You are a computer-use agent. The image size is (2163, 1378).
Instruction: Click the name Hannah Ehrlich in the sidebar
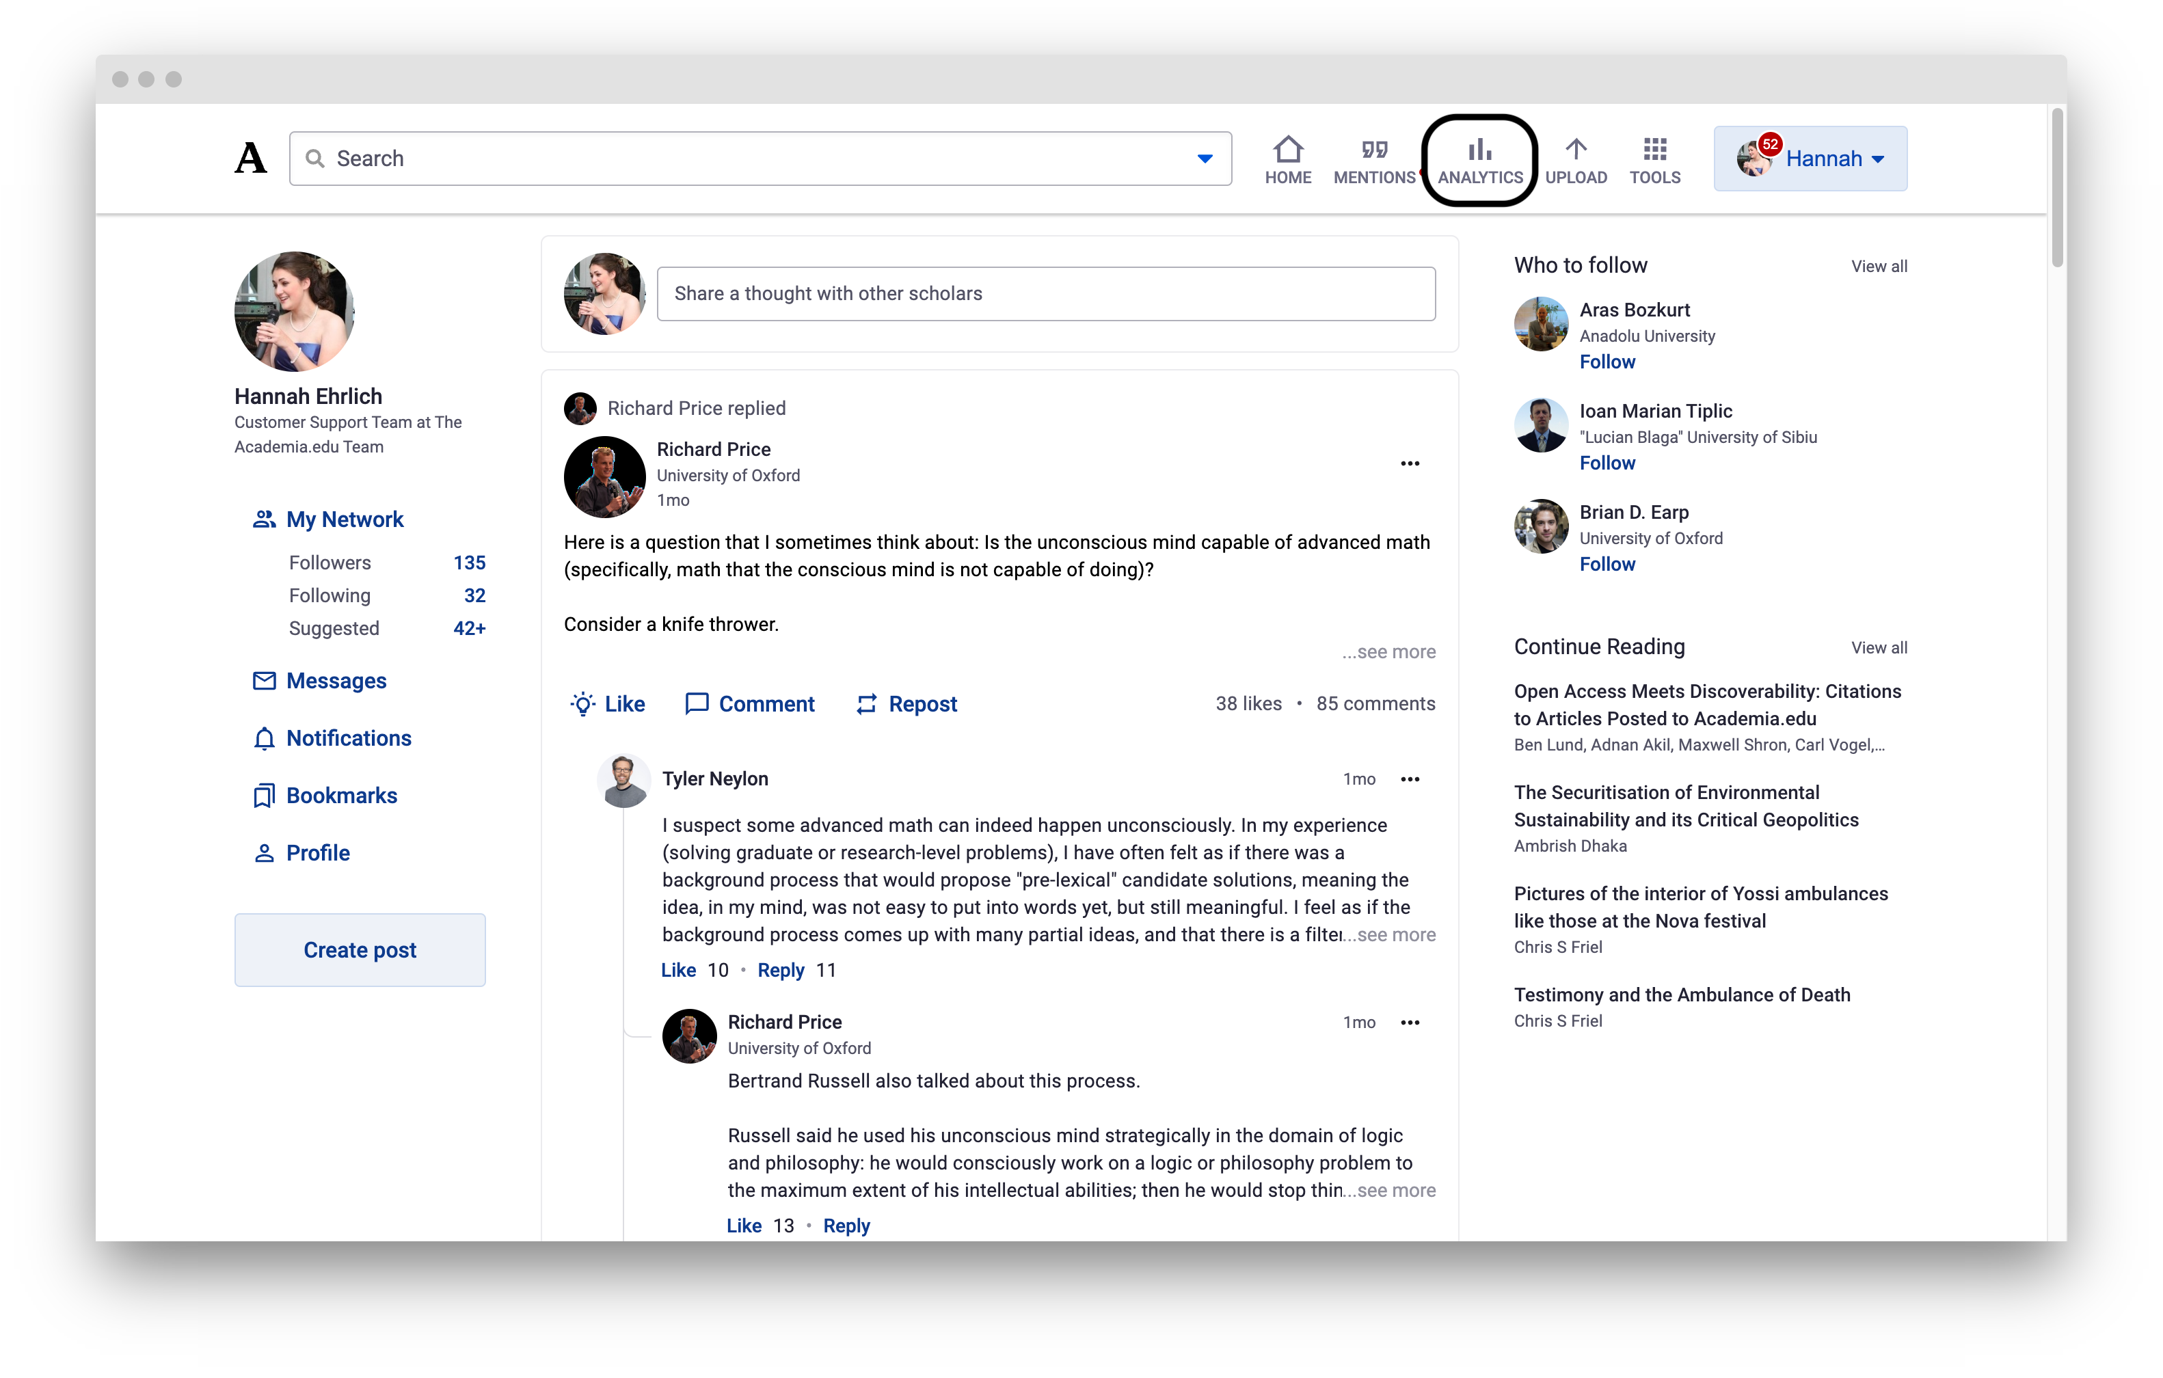pyautogui.click(x=308, y=396)
